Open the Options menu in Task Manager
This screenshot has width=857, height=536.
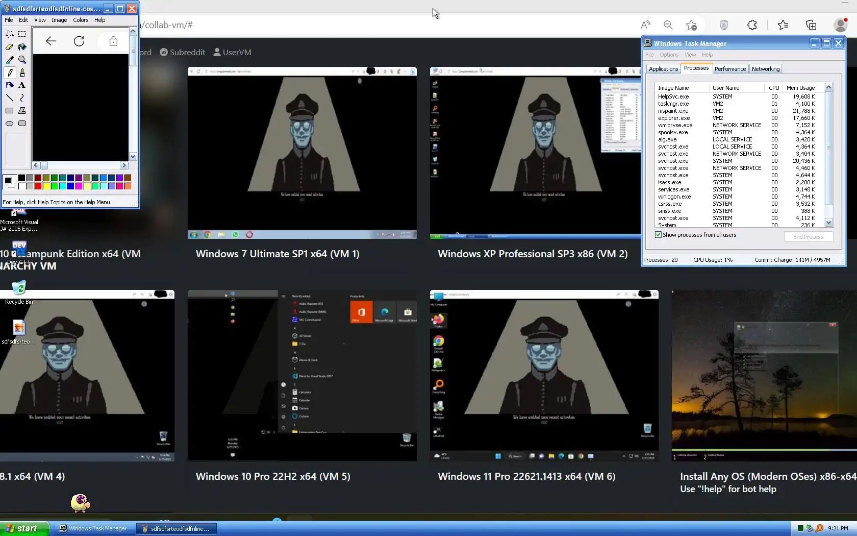pos(669,55)
